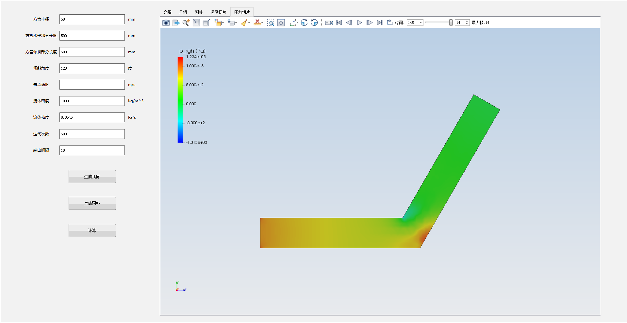Click the p_rgh (Pa) legend title
Viewport: 627px width, 323px height.
(192, 51)
